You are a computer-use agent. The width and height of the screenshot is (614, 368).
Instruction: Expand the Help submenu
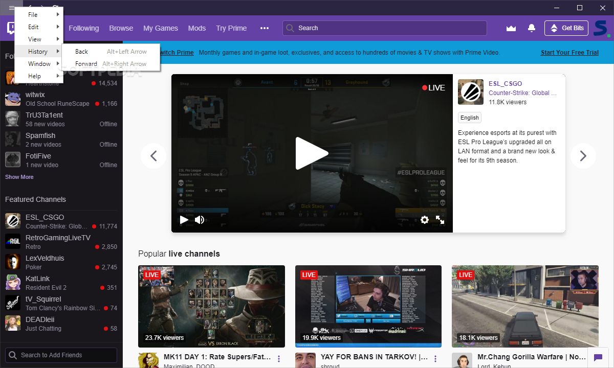coord(39,76)
